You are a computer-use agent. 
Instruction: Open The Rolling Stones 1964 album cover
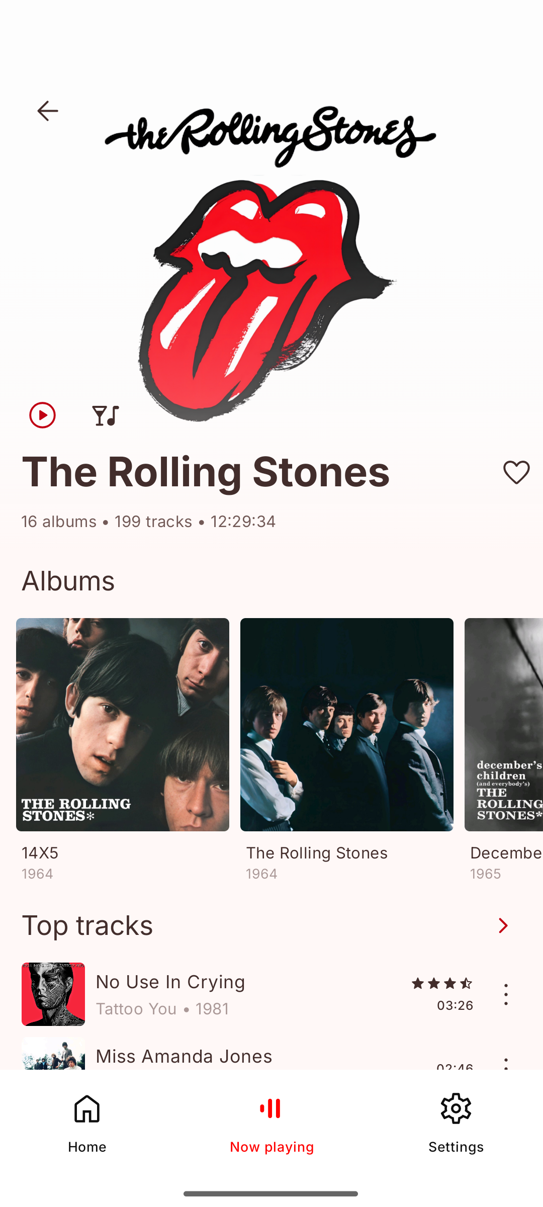pyautogui.click(x=347, y=724)
